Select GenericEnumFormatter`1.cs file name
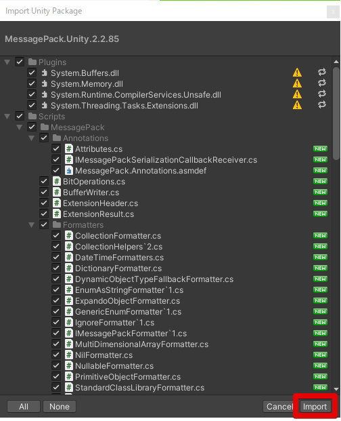Viewport: 341px width, 421px height. click(x=129, y=311)
